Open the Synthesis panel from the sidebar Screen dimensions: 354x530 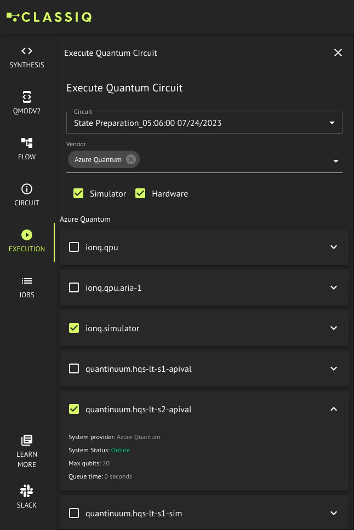[x=26, y=56]
